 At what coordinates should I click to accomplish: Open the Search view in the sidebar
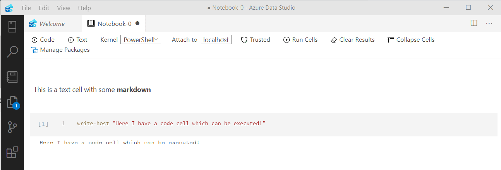pyautogui.click(x=12, y=52)
